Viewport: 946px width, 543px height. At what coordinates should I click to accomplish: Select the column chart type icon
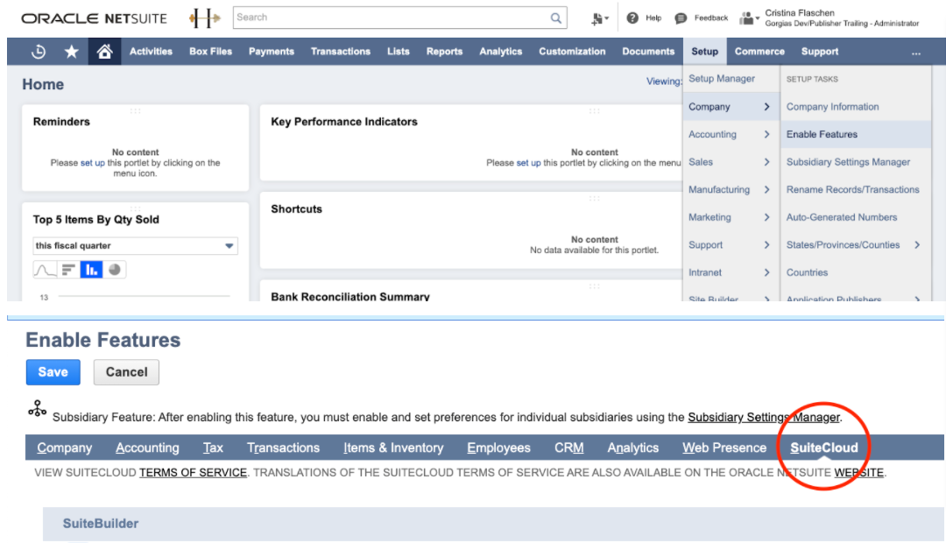coord(91,270)
